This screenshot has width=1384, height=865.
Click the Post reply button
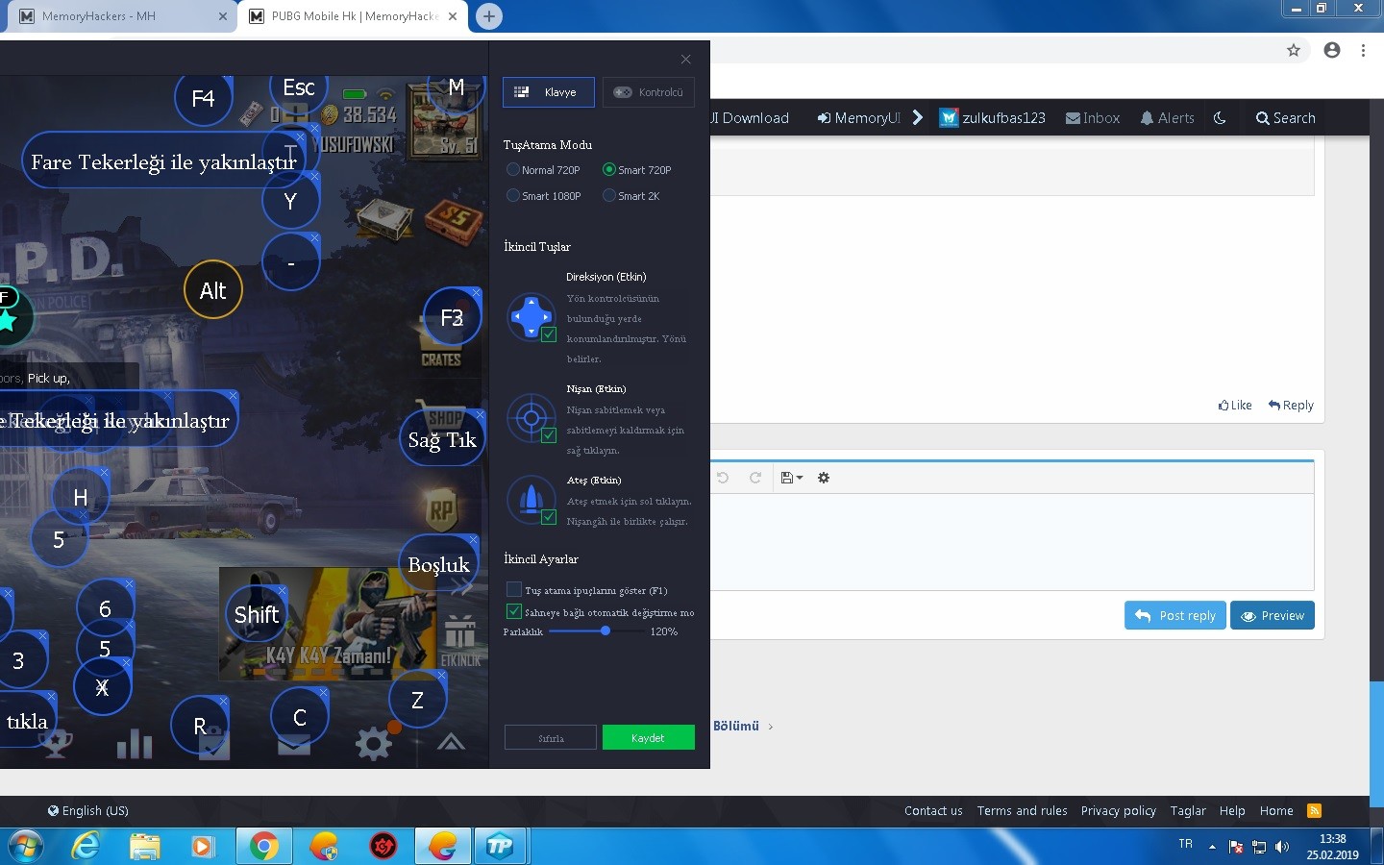tap(1175, 615)
